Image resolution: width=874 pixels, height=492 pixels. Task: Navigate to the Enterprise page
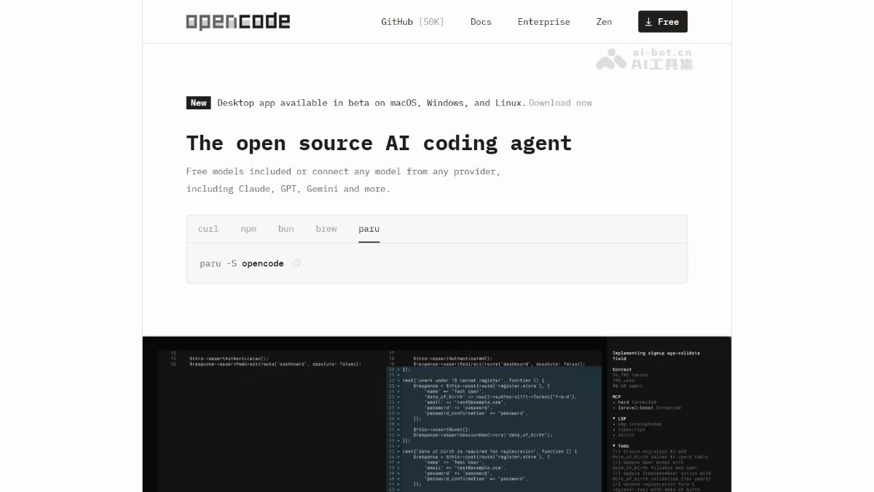point(543,22)
